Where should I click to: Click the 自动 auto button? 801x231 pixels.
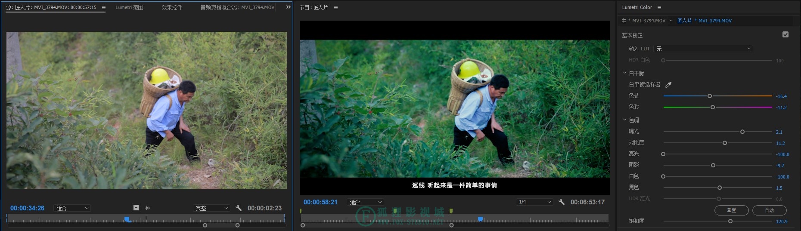pos(769,210)
